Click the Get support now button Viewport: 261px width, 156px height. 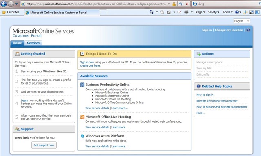tap(44, 145)
